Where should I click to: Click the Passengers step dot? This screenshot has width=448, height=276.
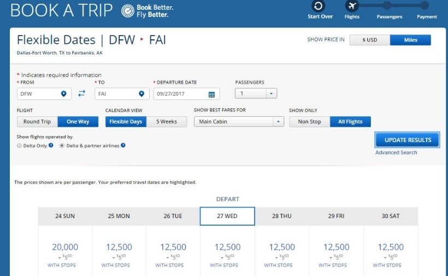(387, 5)
